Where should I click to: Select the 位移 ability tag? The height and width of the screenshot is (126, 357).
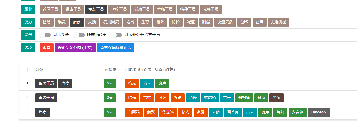pos(244,22)
